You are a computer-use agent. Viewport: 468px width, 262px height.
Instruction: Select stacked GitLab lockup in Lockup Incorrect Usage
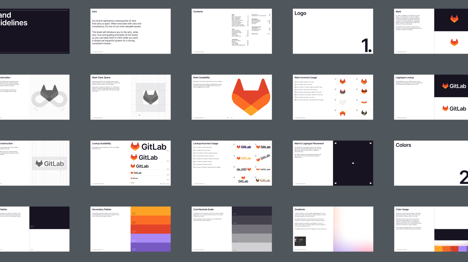pos(243,179)
